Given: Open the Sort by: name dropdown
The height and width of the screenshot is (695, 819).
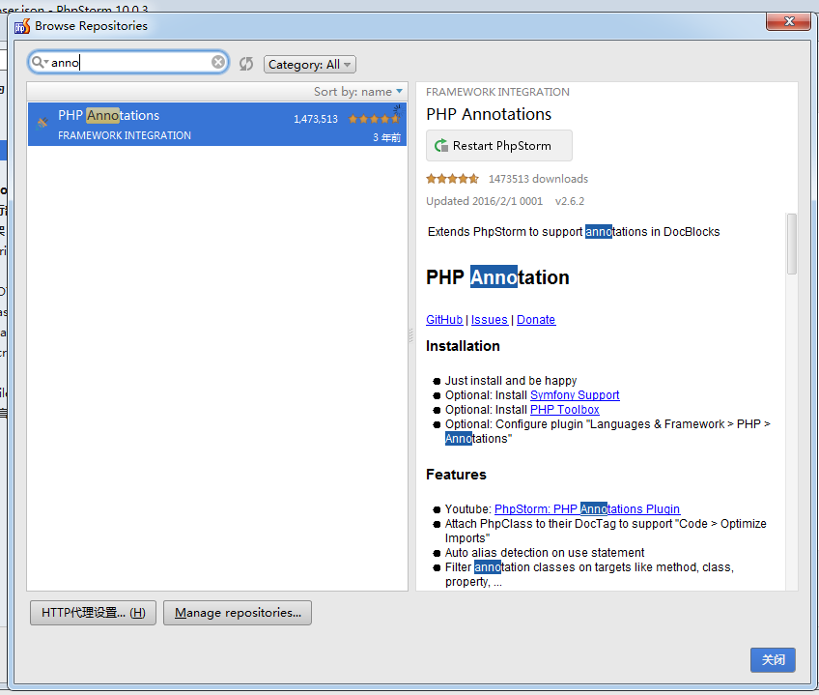Looking at the screenshot, I should pos(358,92).
